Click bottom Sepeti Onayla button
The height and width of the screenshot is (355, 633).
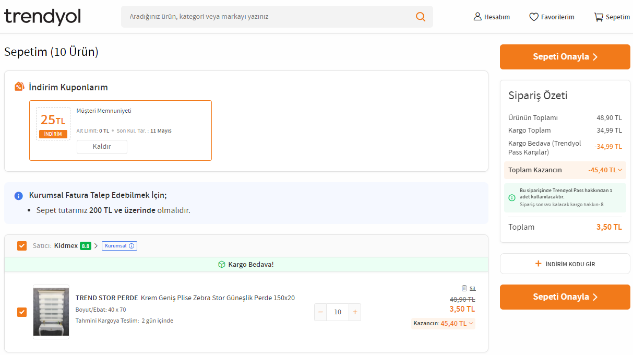coord(565,297)
